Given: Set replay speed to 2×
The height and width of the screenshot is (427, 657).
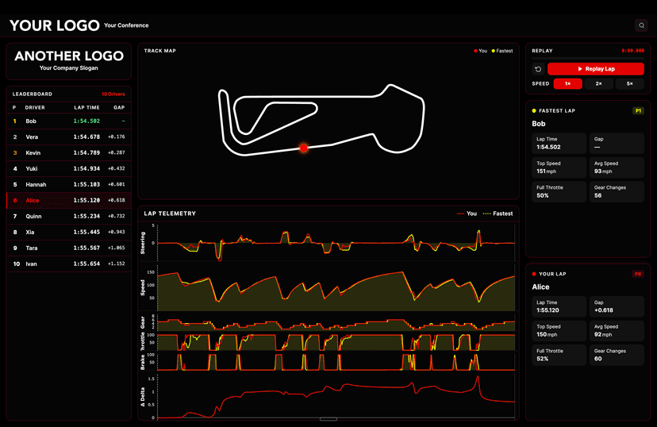Looking at the screenshot, I should pyautogui.click(x=598, y=83).
